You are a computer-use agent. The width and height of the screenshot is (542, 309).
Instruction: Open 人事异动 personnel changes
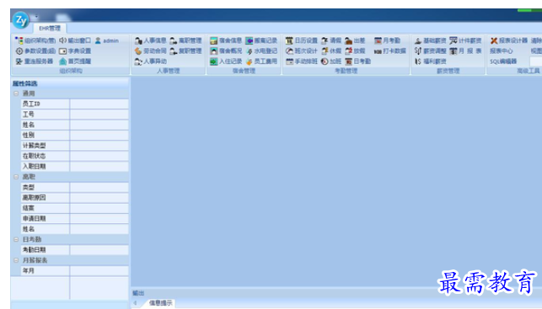150,61
